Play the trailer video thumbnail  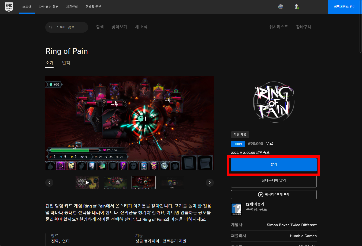pyautogui.click(x=87, y=183)
